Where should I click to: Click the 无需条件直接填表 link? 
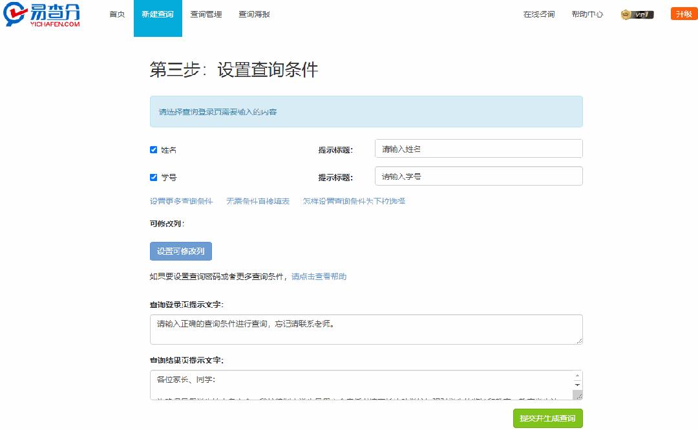[x=259, y=201]
